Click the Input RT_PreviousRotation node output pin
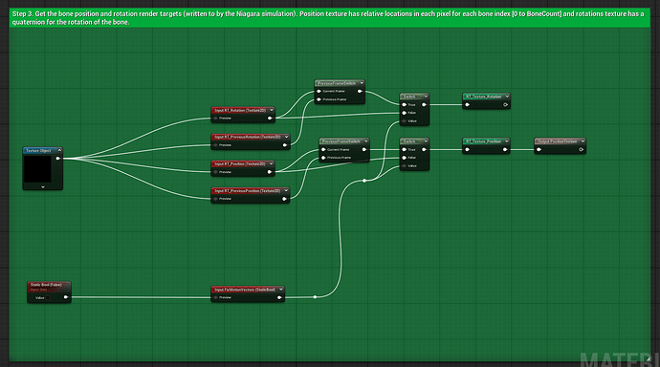Image resolution: width=660 pixels, height=367 pixels. coord(285,145)
